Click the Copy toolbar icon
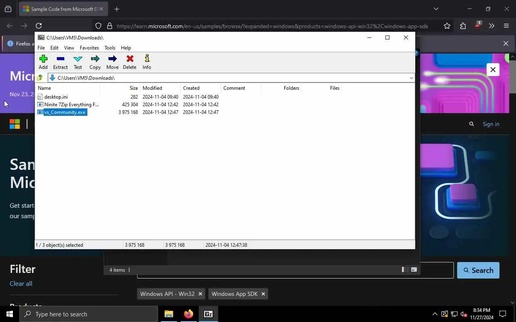 click(95, 62)
